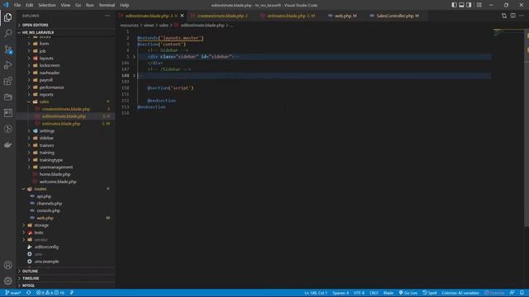This screenshot has height=297, width=529.
Task: Click the notifications bell in status bar
Action: click(522, 293)
